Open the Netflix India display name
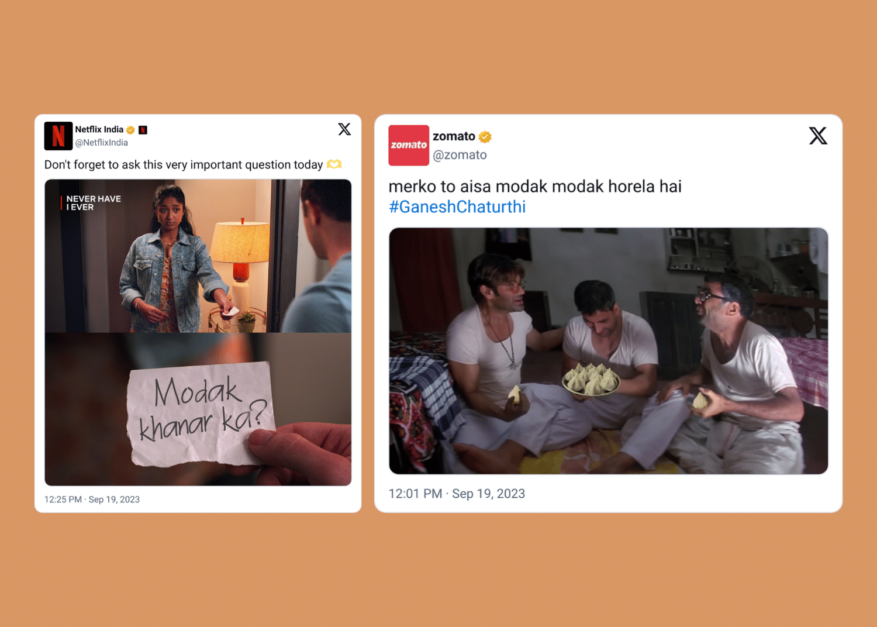 (x=99, y=129)
